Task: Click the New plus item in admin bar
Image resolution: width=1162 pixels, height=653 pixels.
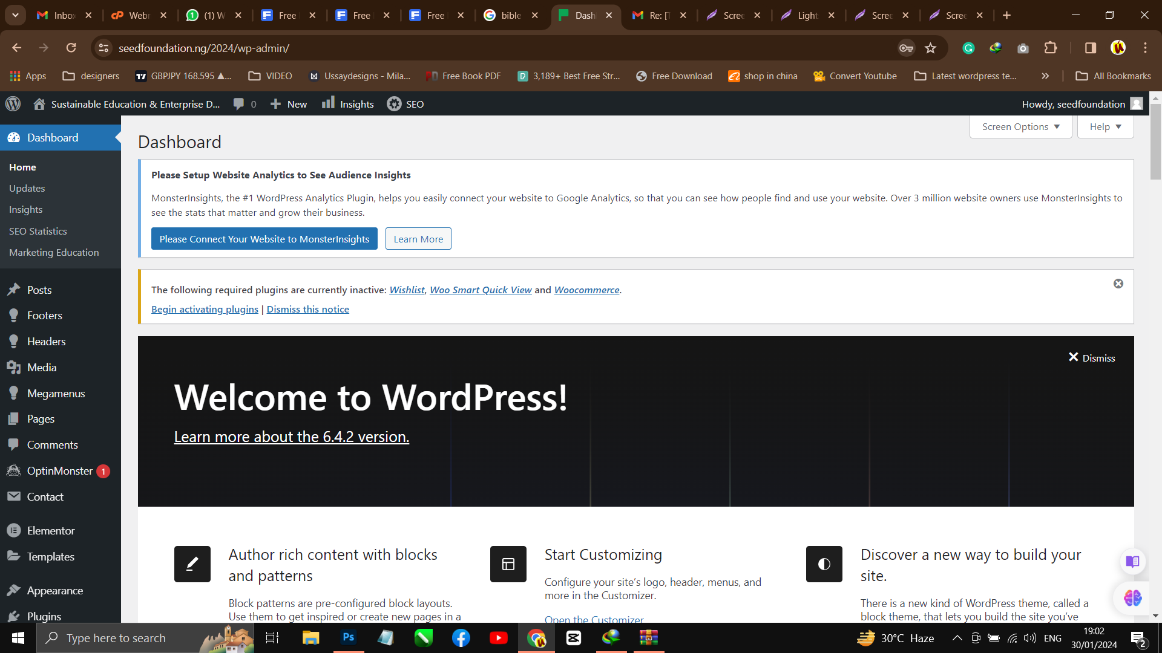Action: pyautogui.click(x=289, y=104)
